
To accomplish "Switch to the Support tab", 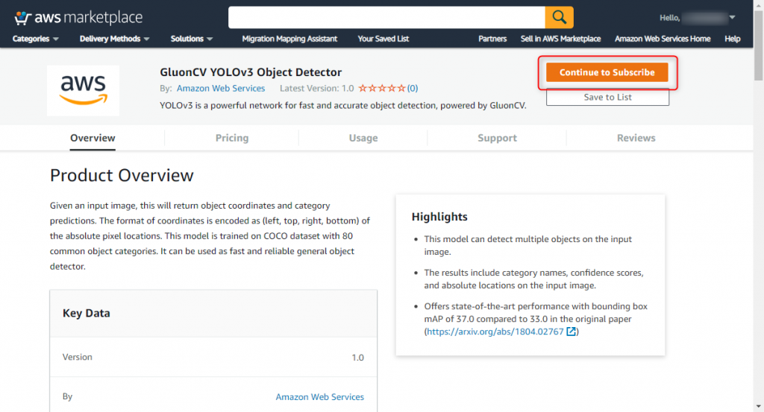I will tap(497, 138).
